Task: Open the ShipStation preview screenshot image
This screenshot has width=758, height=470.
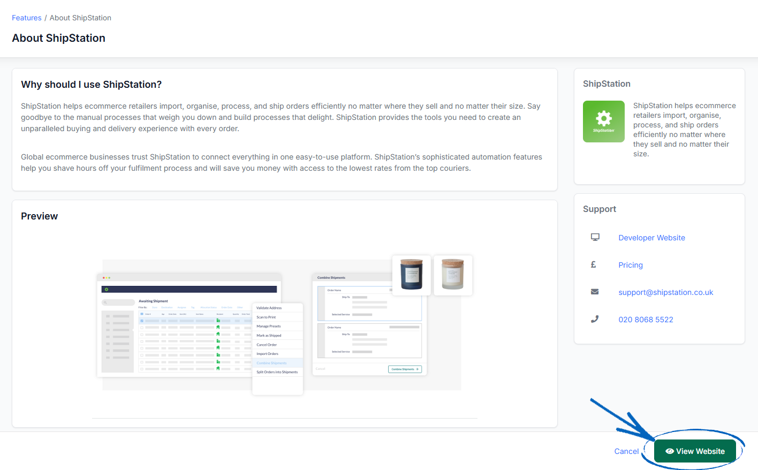Action: tap(285, 325)
